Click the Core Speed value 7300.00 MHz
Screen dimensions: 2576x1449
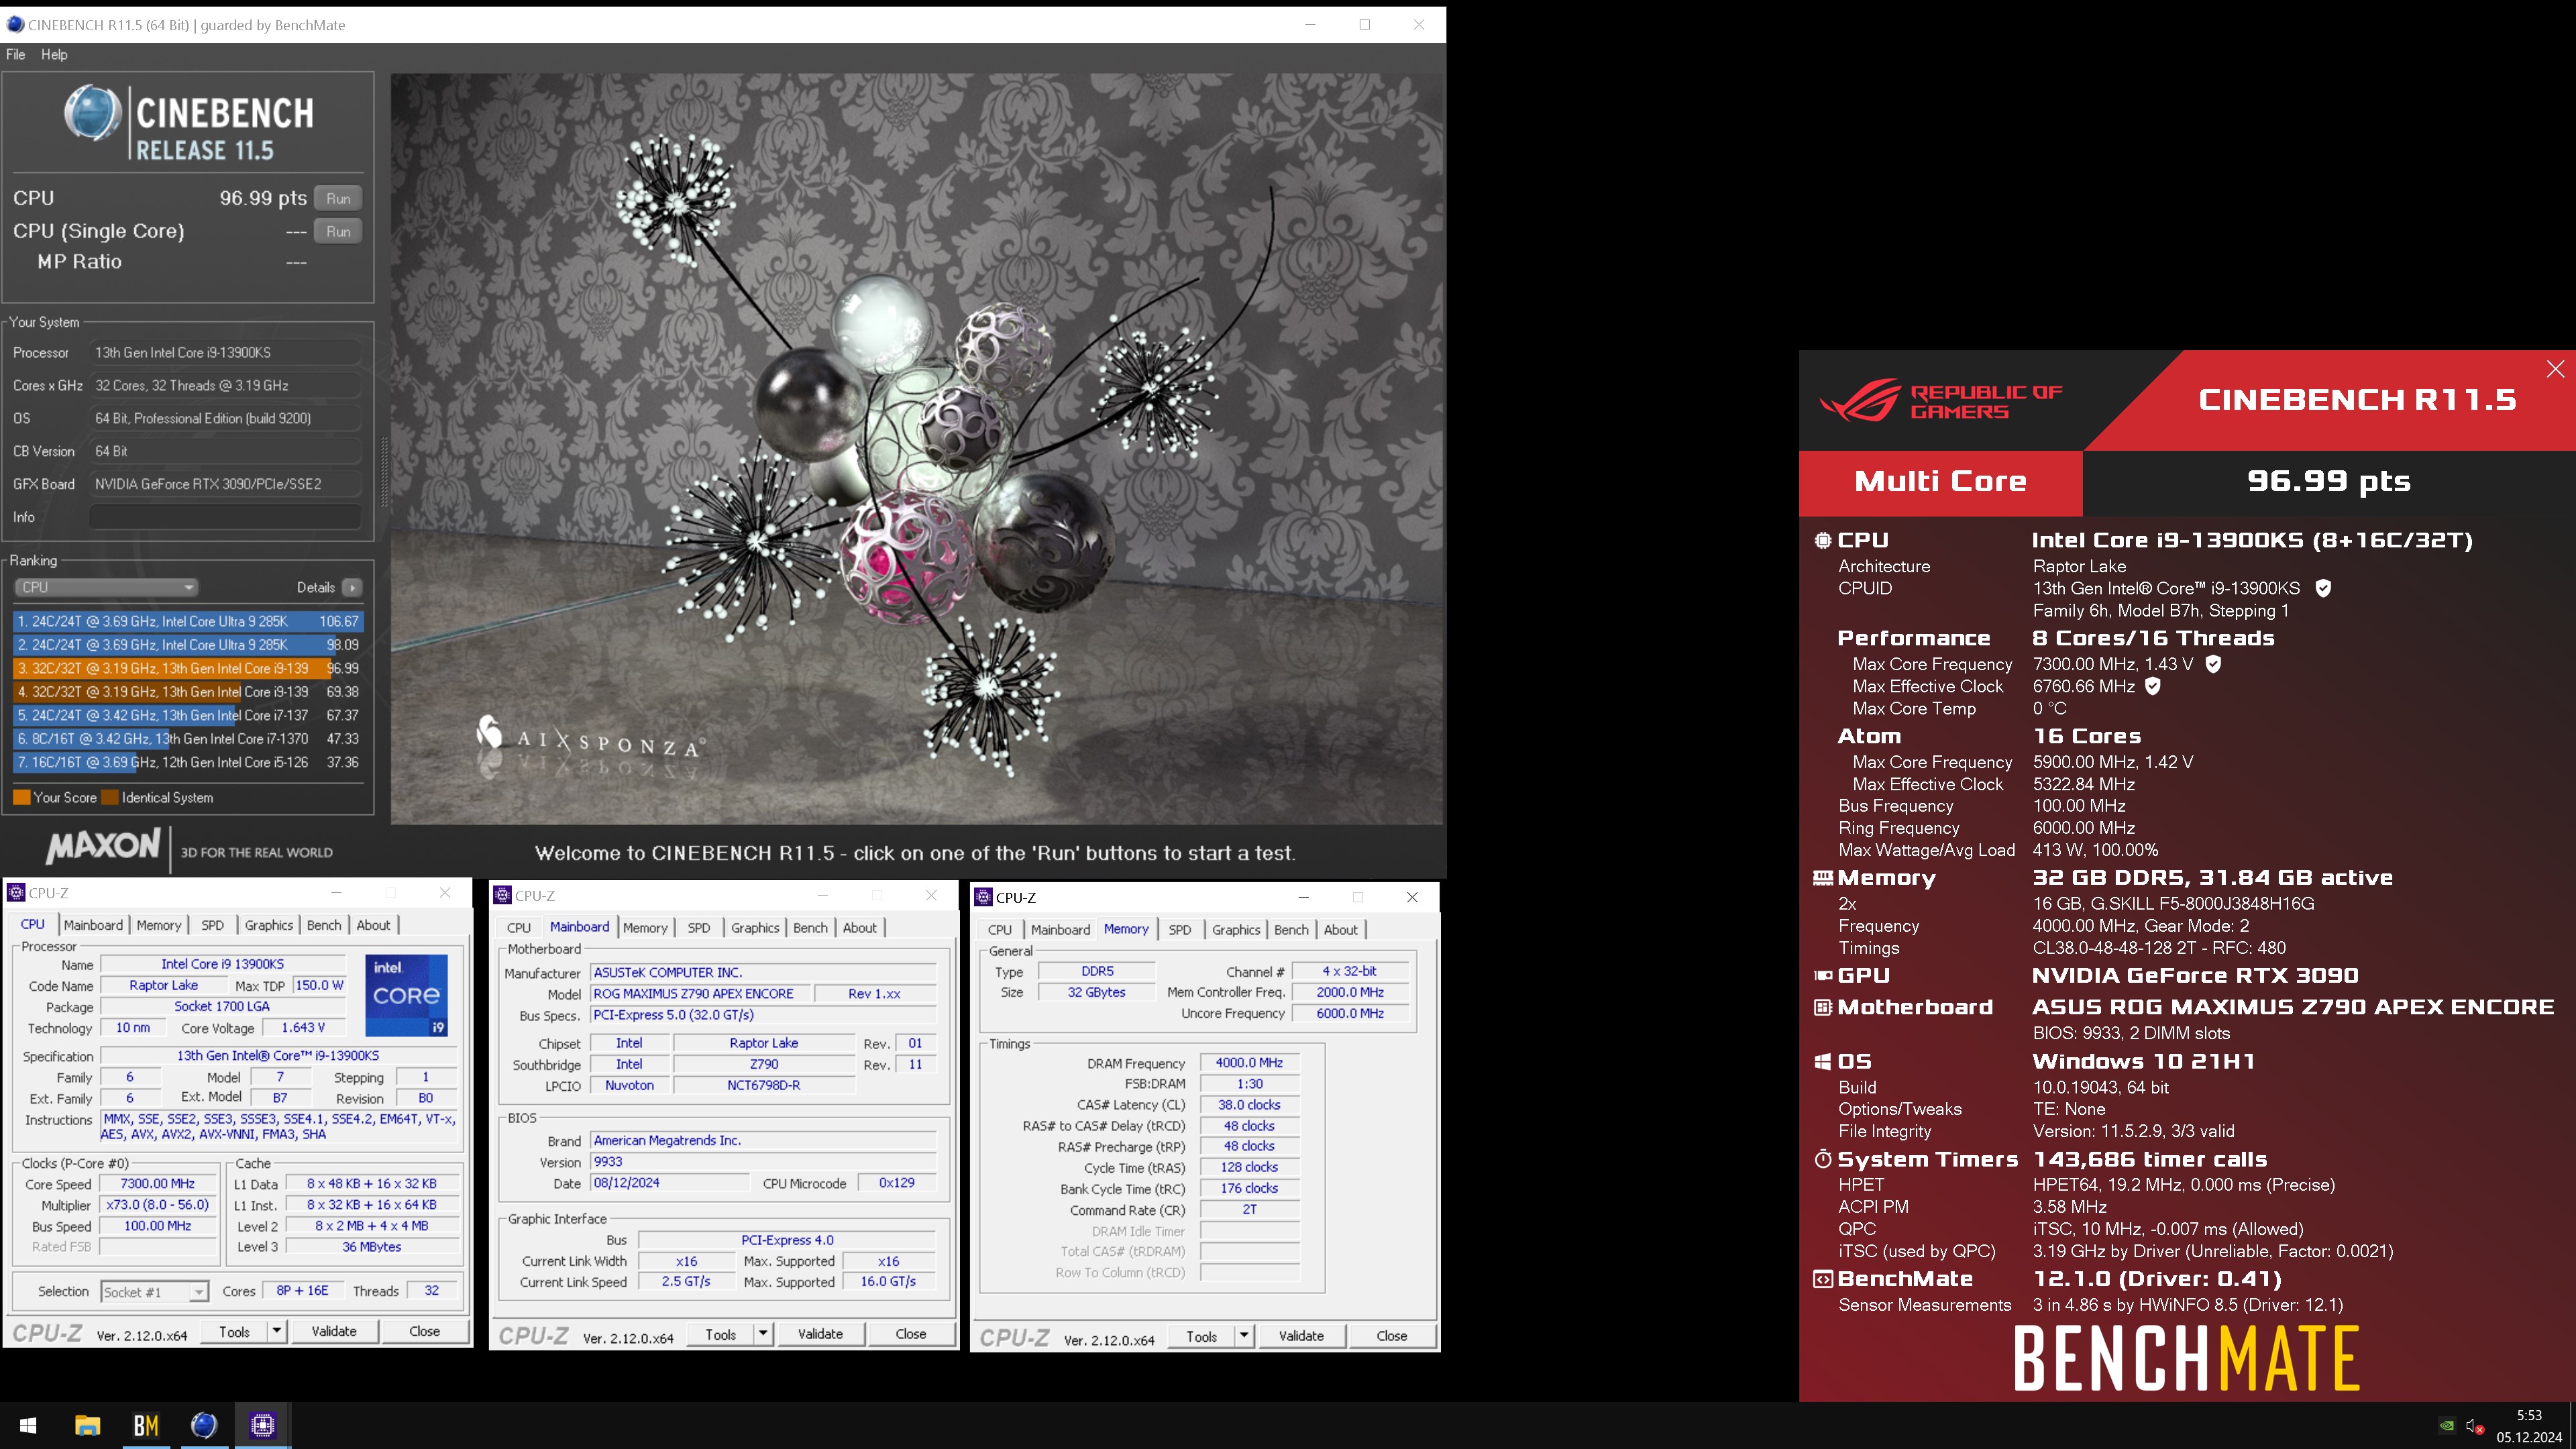pyautogui.click(x=158, y=1183)
